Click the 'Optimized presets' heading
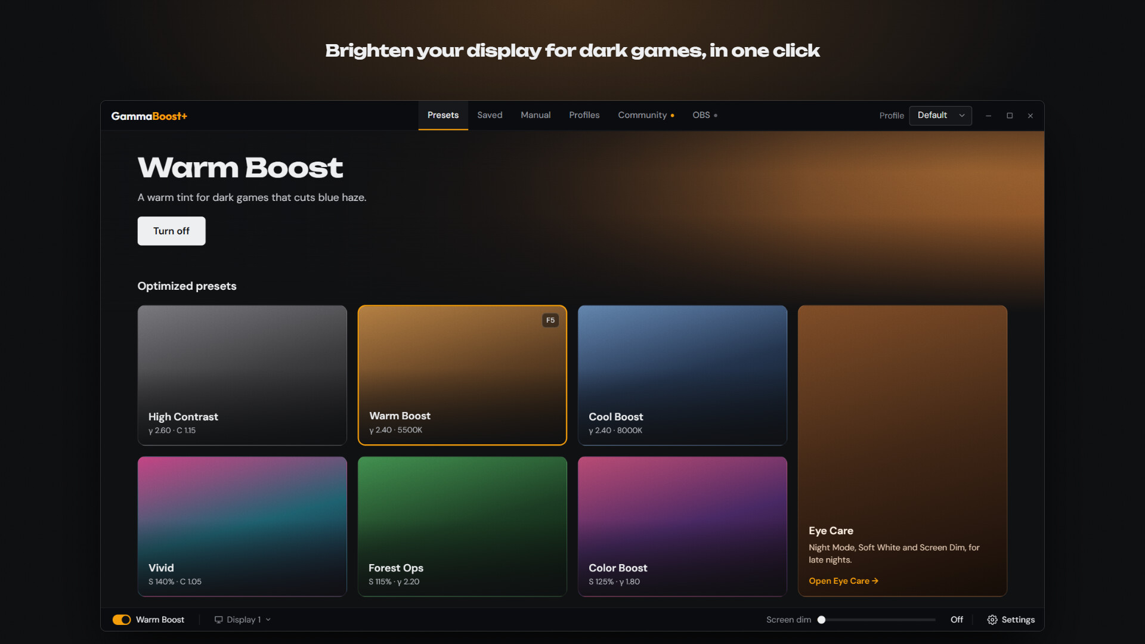This screenshot has width=1145, height=644. [187, 286]
